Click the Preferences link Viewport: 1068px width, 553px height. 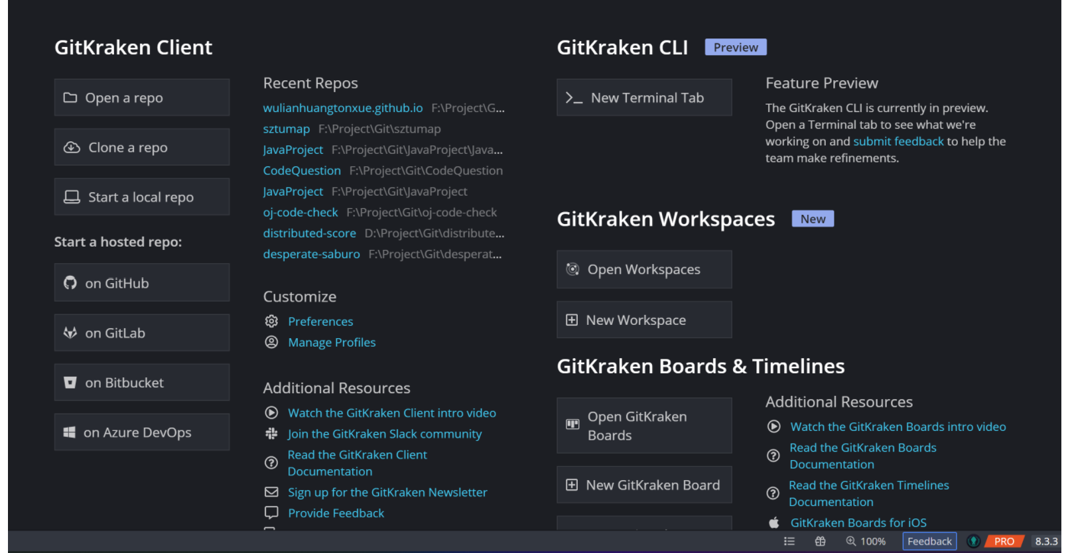[320, 322]
